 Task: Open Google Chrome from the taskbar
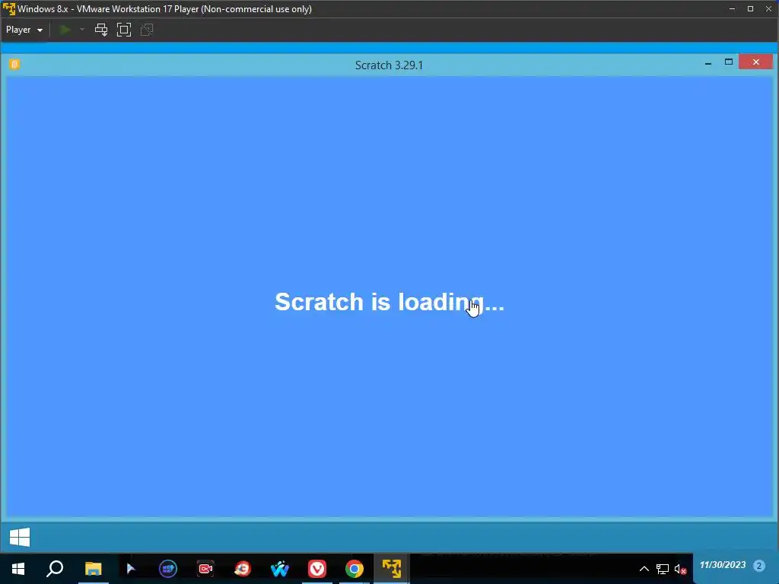[x=355, y=569]
